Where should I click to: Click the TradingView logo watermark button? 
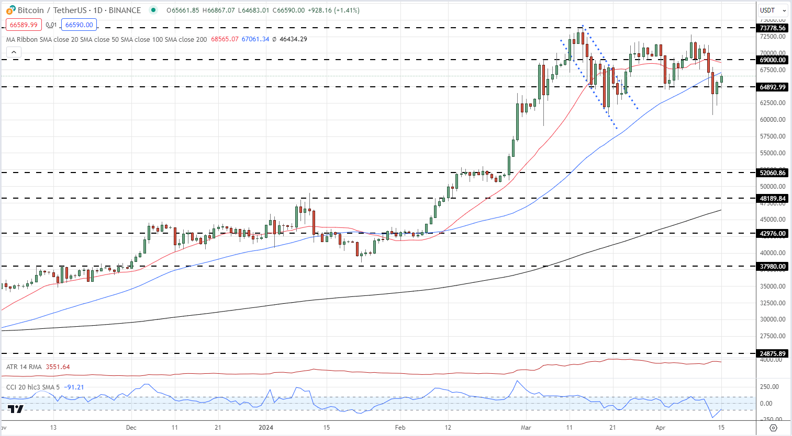tap(16, 409)
